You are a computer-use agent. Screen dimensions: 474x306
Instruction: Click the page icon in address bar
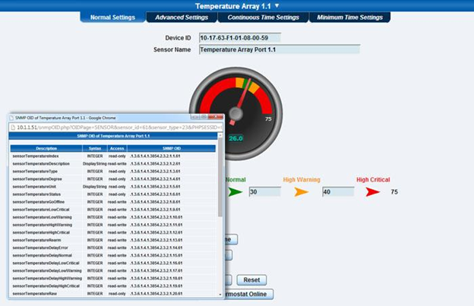pos(13,127)
